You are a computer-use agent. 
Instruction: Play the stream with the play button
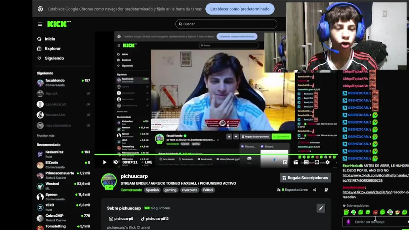point(104,162)
